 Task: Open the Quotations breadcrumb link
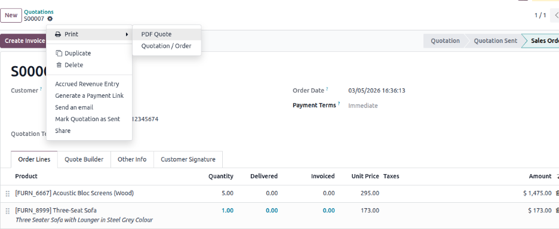click(39, 12)
